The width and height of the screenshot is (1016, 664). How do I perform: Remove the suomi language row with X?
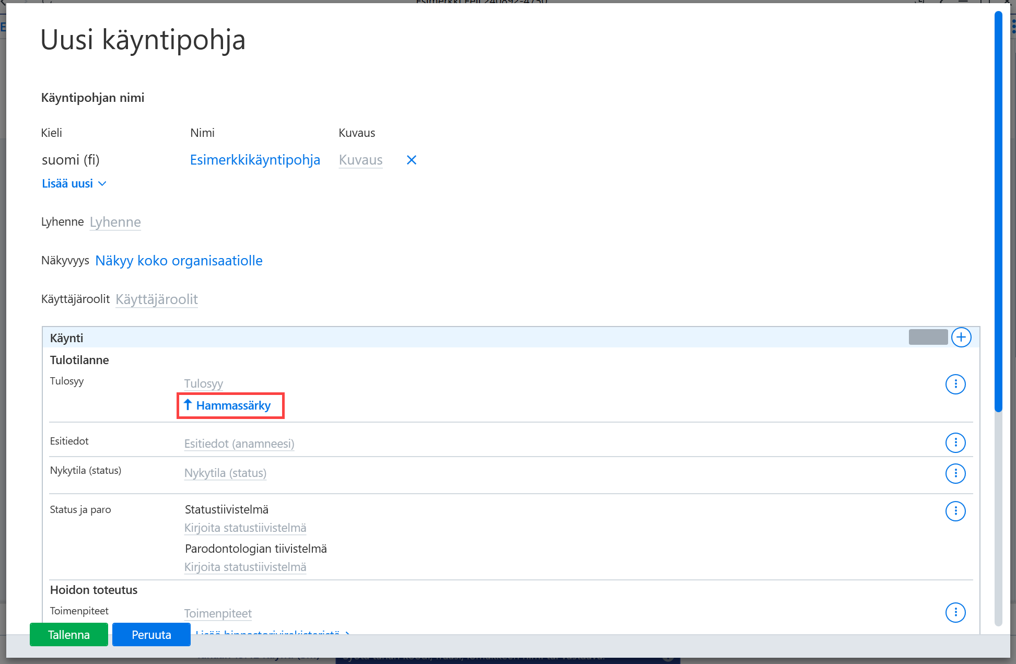[x=412, y=160]
